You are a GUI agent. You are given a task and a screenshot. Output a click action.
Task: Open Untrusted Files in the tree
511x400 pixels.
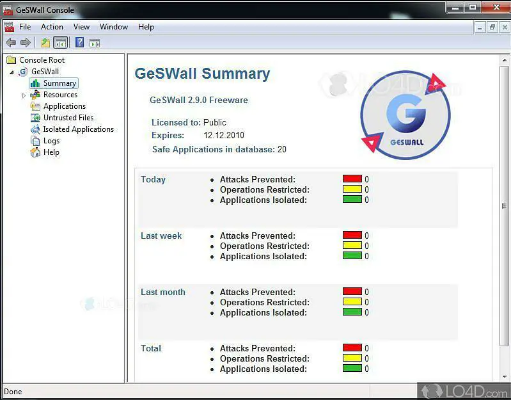(68, 118)
